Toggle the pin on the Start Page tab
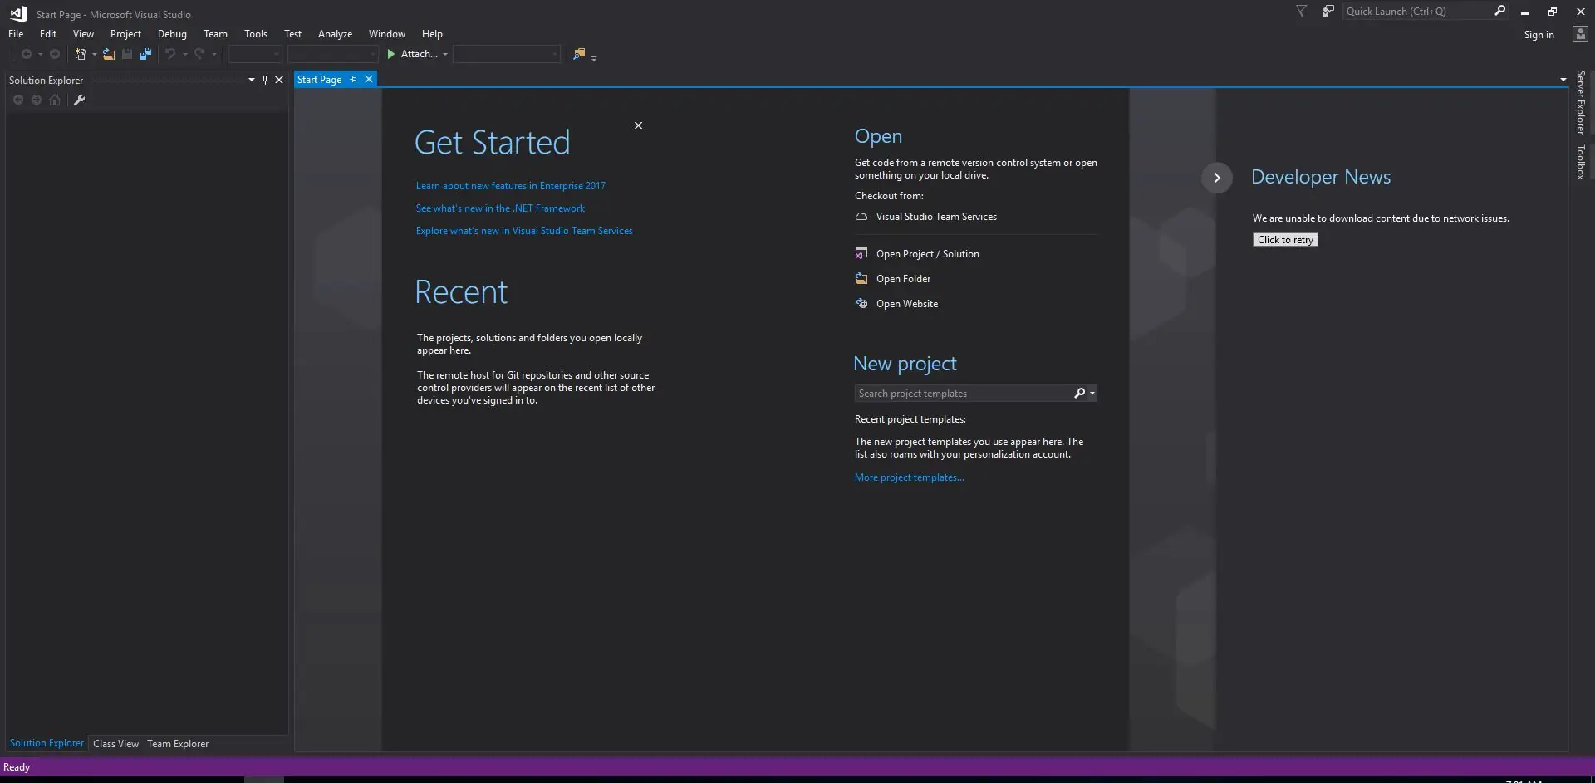1595x783 pixels. 352,79
